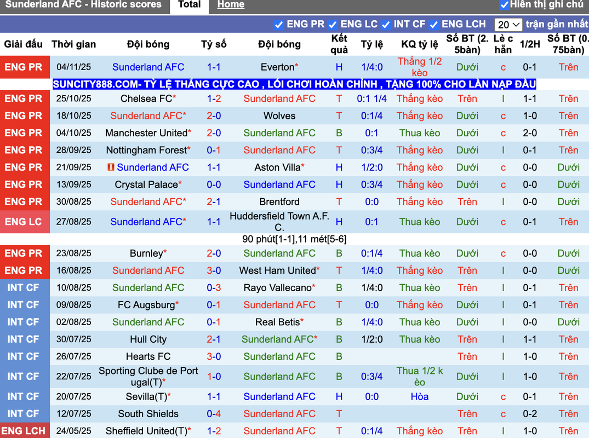Open Burnley team link
The height and width of the screenshot is (438, 589).
pyautogui.click(x=146, y=253)
